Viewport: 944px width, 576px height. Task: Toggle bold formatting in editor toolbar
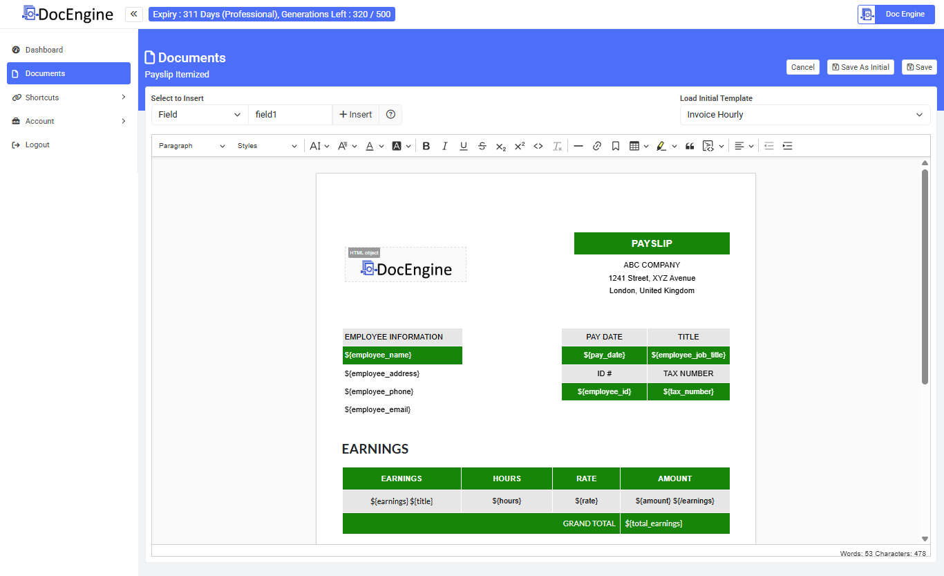(x=426, y=146)
